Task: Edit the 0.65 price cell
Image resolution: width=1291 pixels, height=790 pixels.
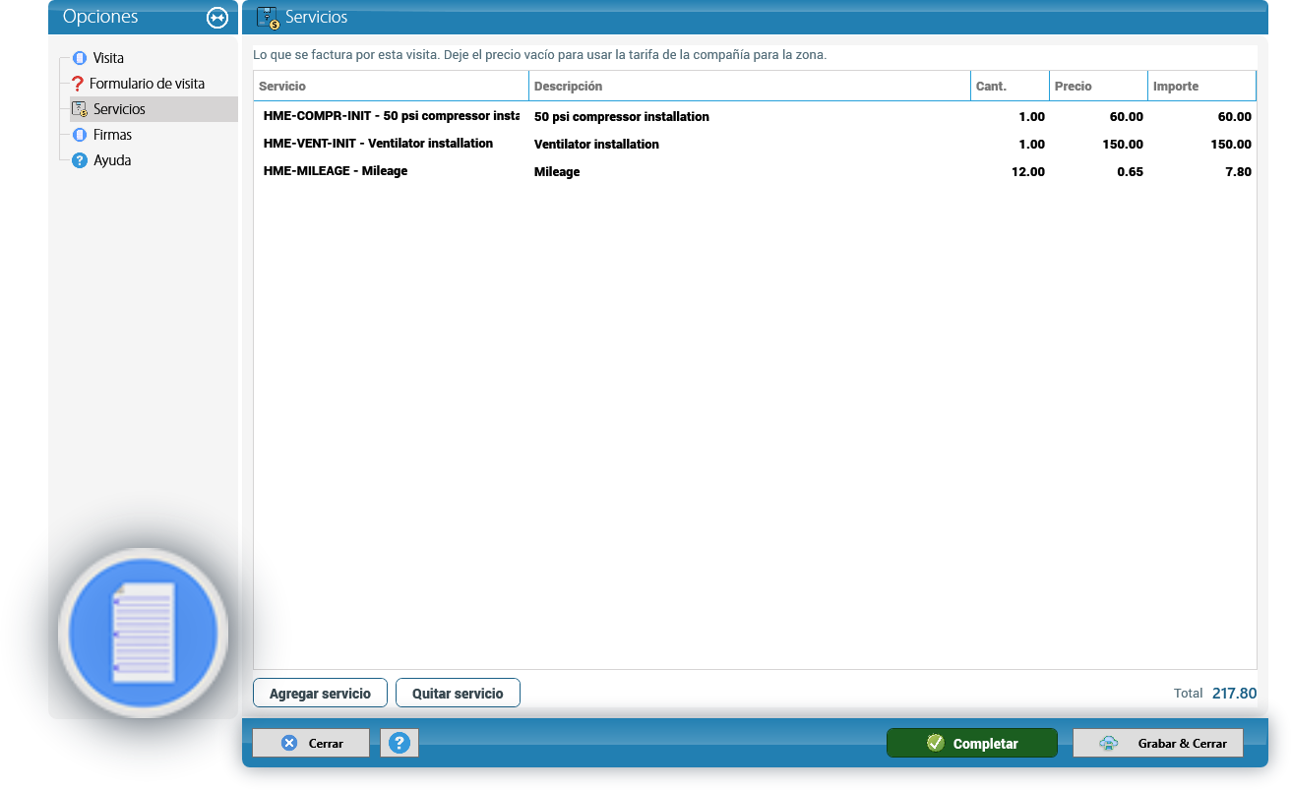Action: click(1131, 172)
